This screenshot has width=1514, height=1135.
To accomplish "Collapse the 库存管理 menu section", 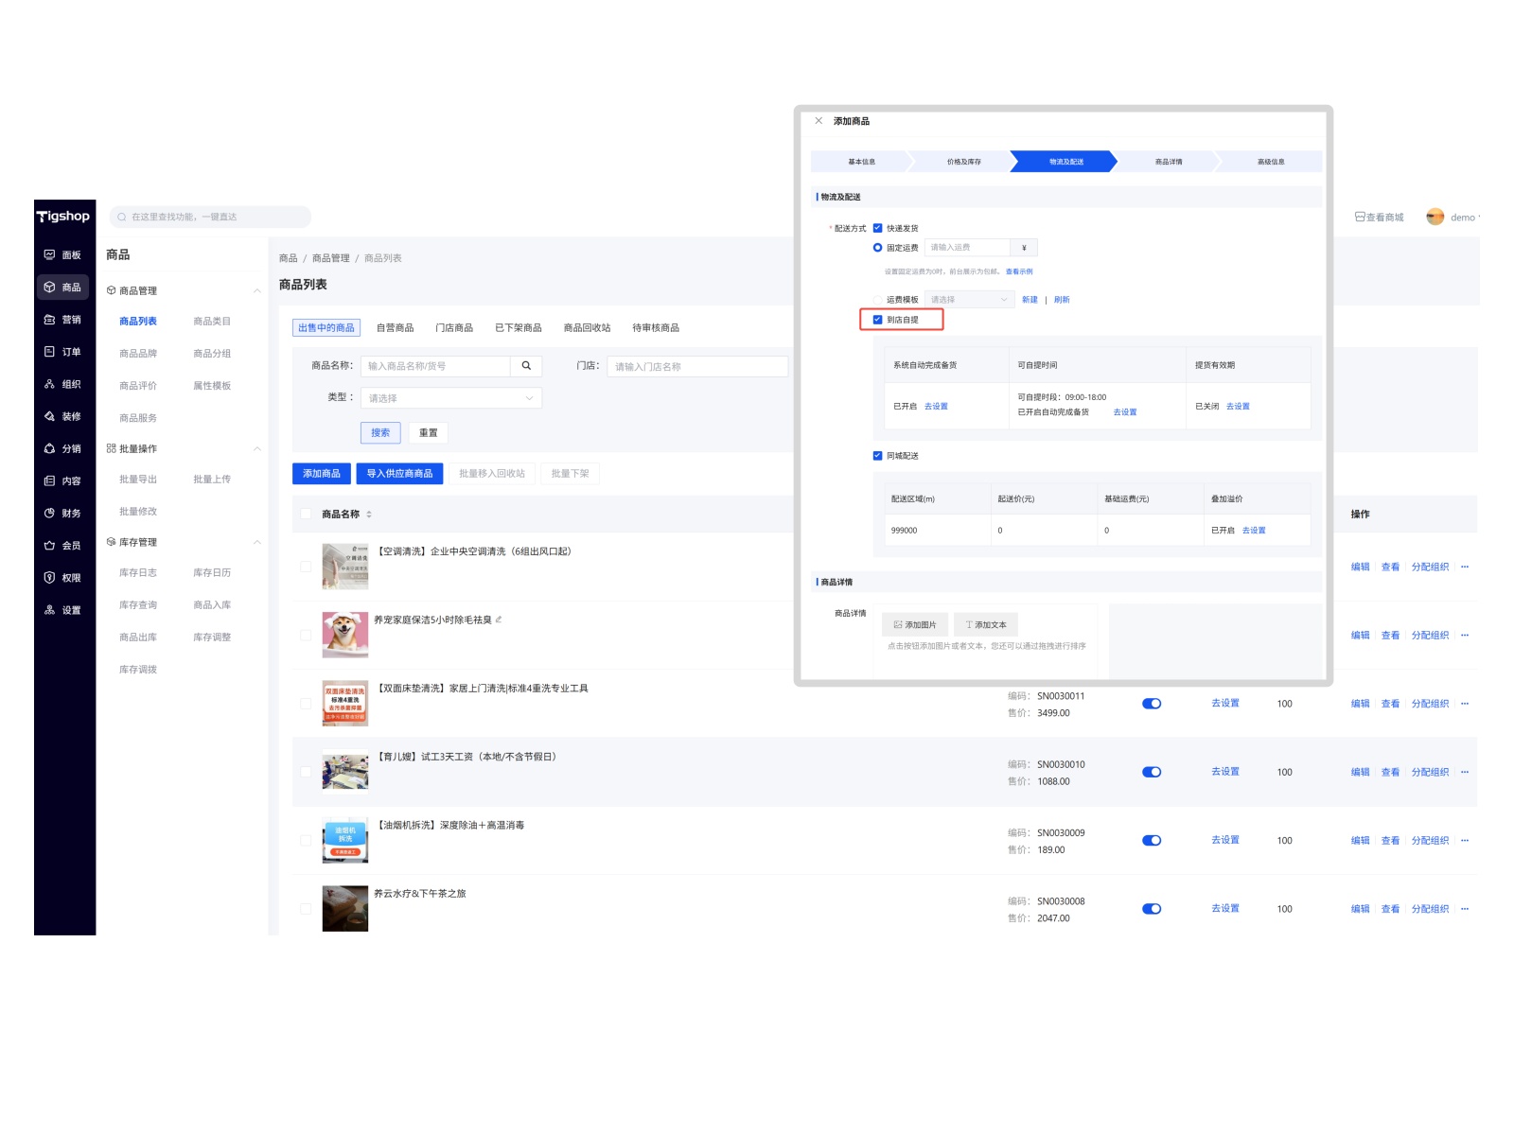I will (x=256, y=542).
